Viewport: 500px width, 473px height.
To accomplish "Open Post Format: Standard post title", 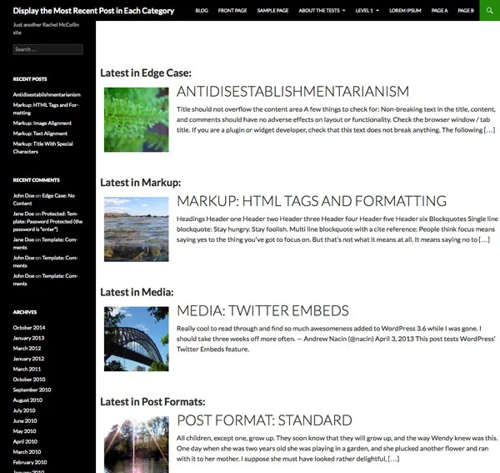I will [264, 420].
